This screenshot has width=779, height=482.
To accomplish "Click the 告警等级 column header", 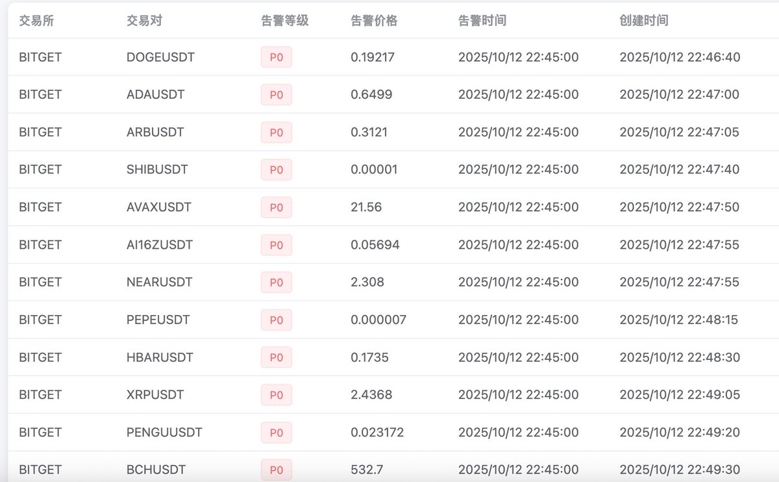I will [284, 21].
